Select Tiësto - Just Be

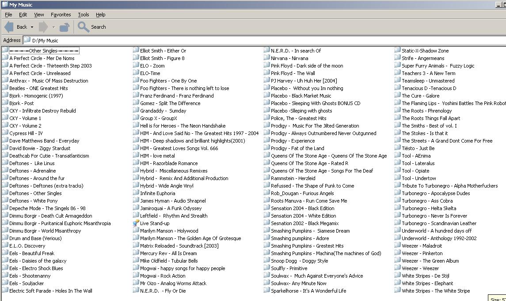click(x=418, y=148)
